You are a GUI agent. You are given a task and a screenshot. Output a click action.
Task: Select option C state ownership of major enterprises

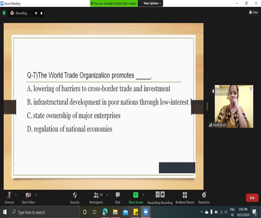[x=74, y=116]
